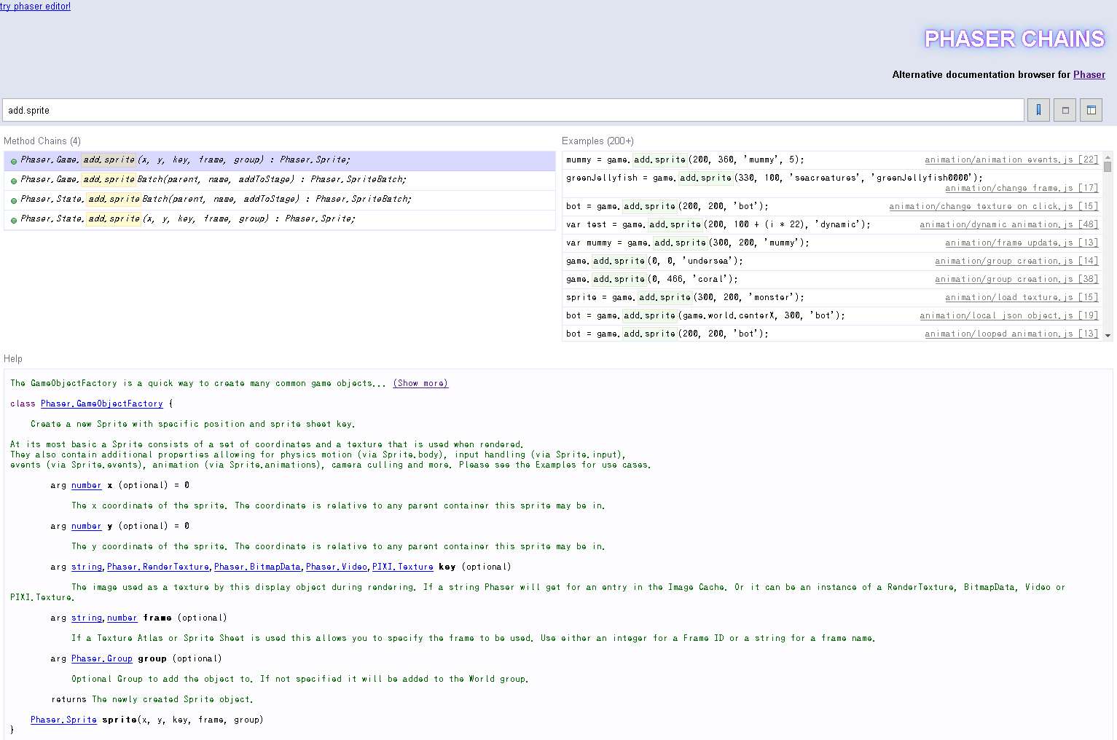Click green dot beside Phaser.State.add.spriteBatch chain

pyautogui.click(x=14, y=200)
